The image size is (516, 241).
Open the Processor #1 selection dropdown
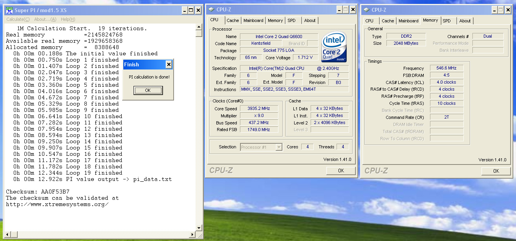pyautogui.click(x=279, y=147)
